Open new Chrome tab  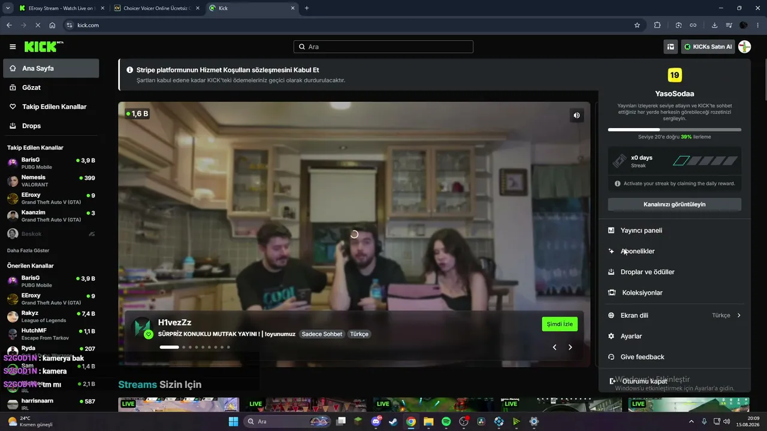point(307,8)
